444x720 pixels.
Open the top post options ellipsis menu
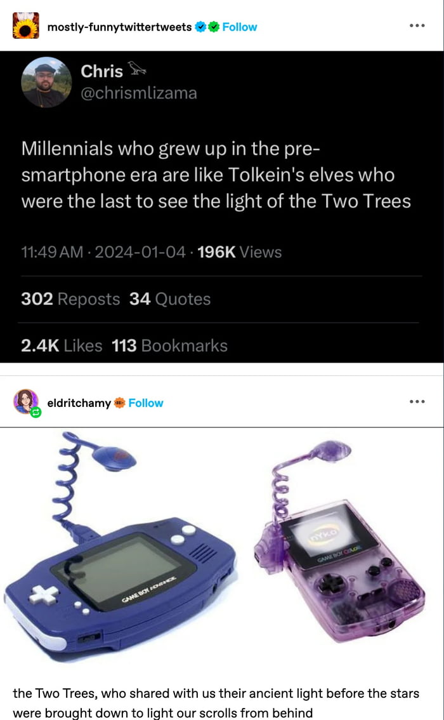click(417, 25)
